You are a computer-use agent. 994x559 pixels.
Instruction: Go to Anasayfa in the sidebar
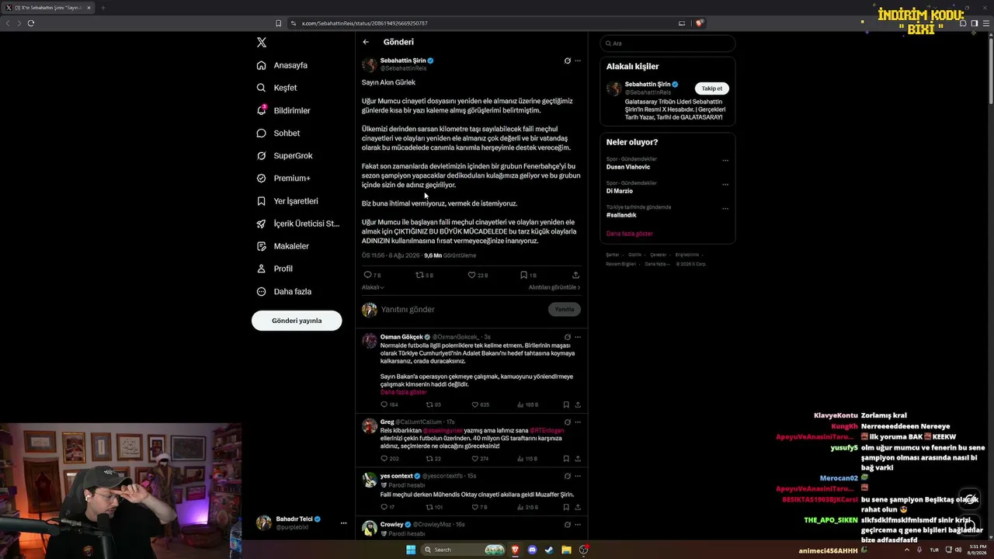click(283, 65)
